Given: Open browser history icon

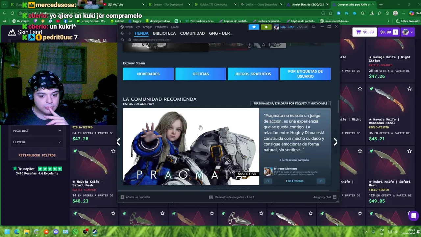Looking at the screenshot, I should (x=387, y=13).
